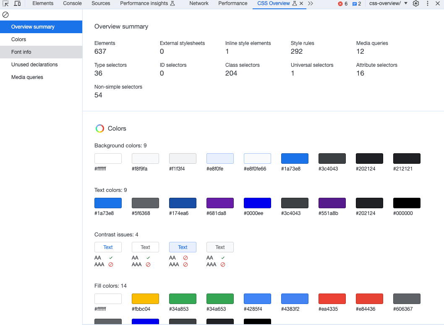Viewport: 444px width, 325px height.
Task: Select Font info in the sidebar
Action: (21, 52)
